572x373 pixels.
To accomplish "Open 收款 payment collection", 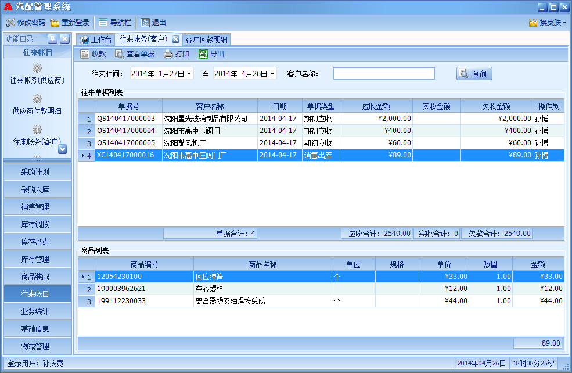I will coord(93,54).
